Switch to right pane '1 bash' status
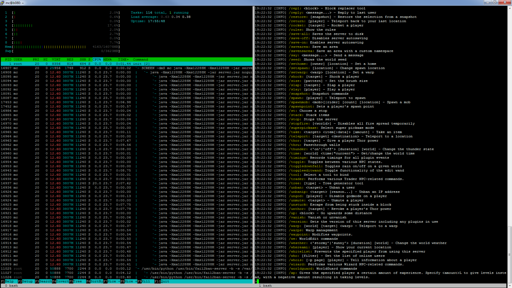 click(266, 286)
